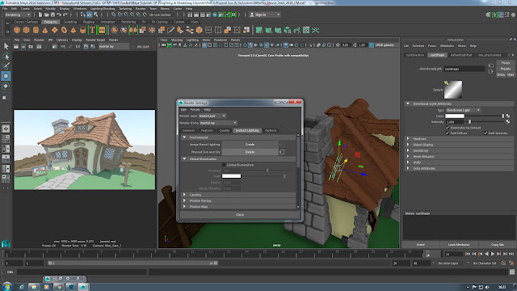This screenshot has width=517, height=291.
Task: Click the Close button in Render Settings
Action: pos(240,215)
